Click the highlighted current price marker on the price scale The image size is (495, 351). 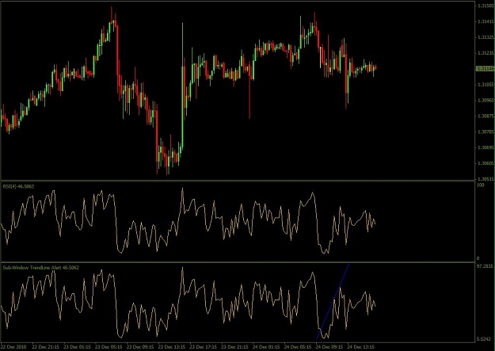(x=485, y=69)
